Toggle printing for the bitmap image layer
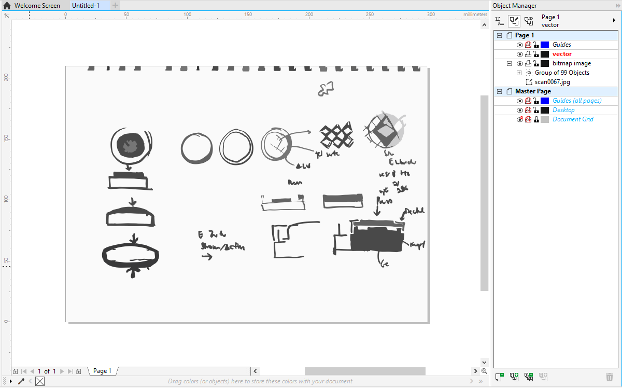Screen dimensions: 622x388 click(528, 63)
